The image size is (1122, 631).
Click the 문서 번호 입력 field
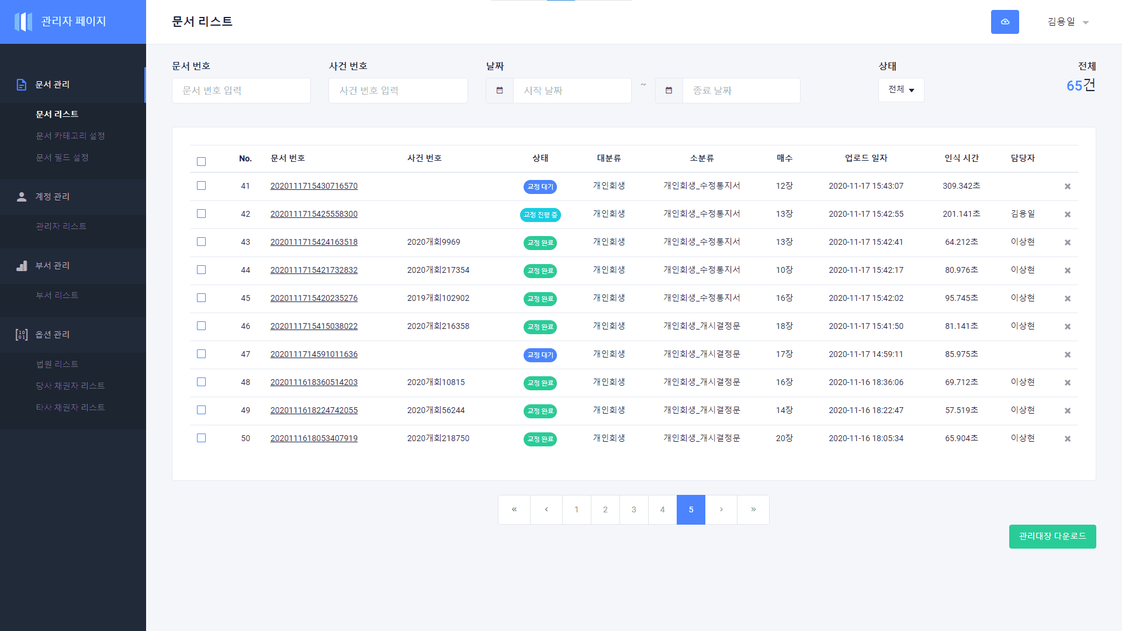click(x=241, y=91)
